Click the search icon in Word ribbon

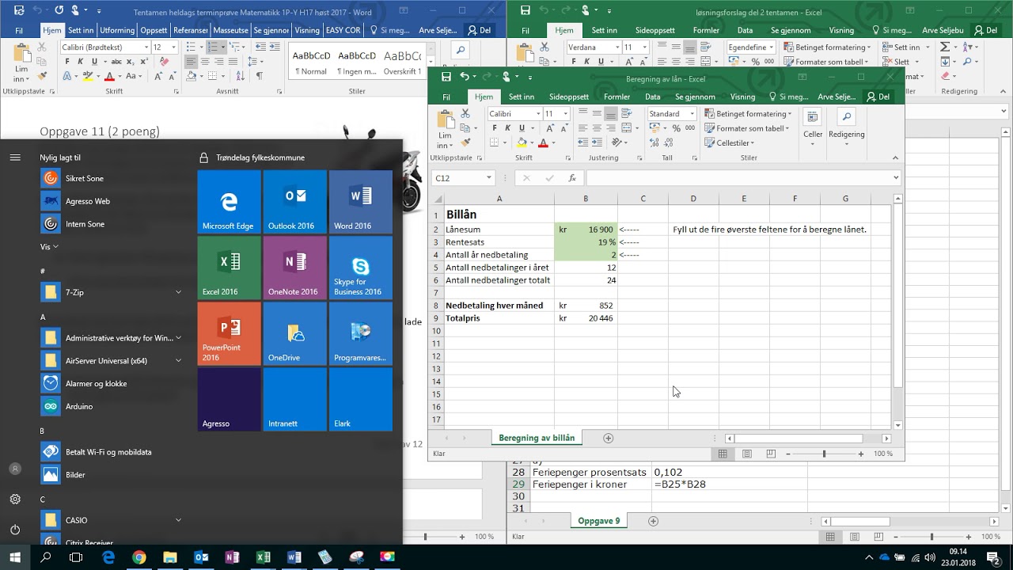(x=460, y=51)
